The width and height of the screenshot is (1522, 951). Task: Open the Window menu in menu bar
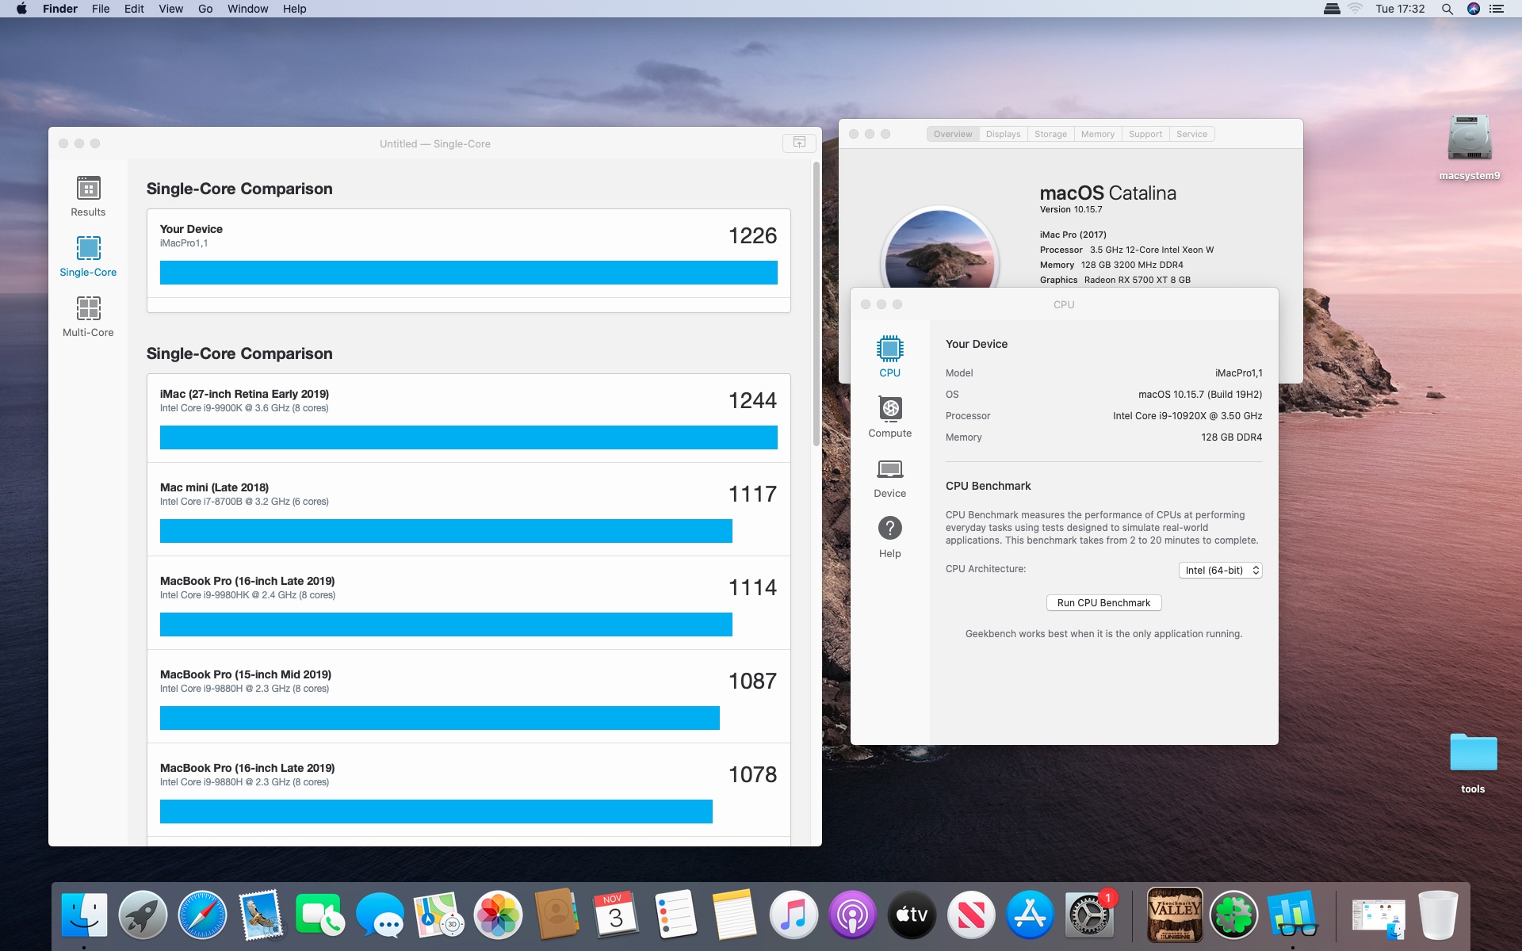click(247, 9)
